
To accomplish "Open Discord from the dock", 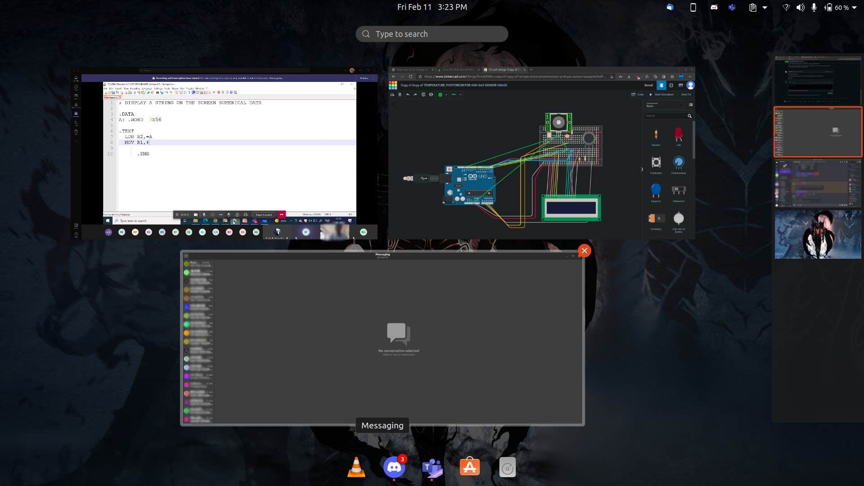I will 394,467.
